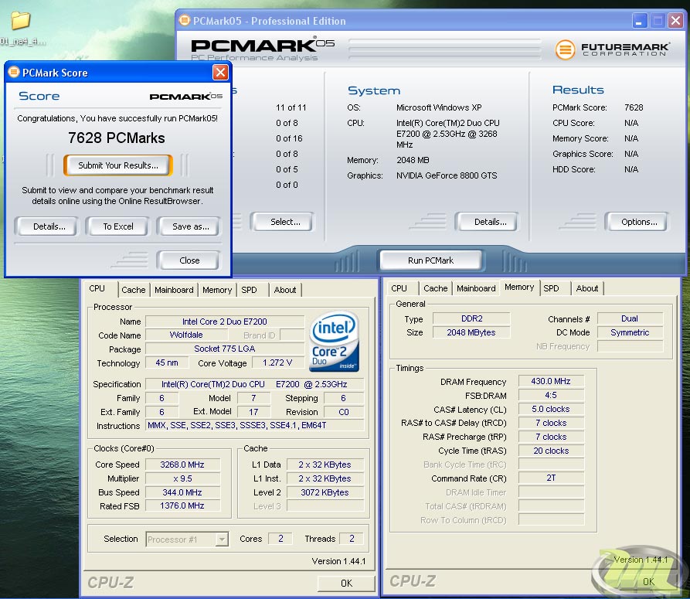This screenshot has height=599, width=690.
Task: Click the DC Mode value Symmetric
Action: pos(630,332)
